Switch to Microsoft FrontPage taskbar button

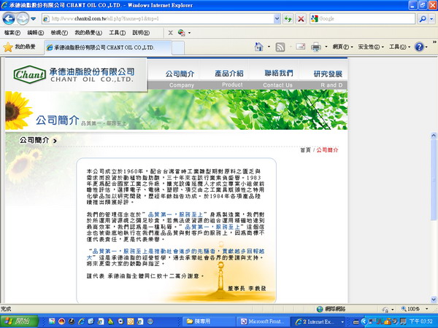pos(263,321)
